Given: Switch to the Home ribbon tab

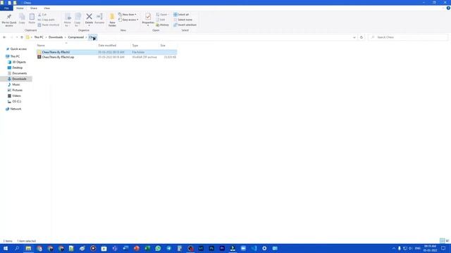Looking at the screenshot, I should click(x=20, y=8).
